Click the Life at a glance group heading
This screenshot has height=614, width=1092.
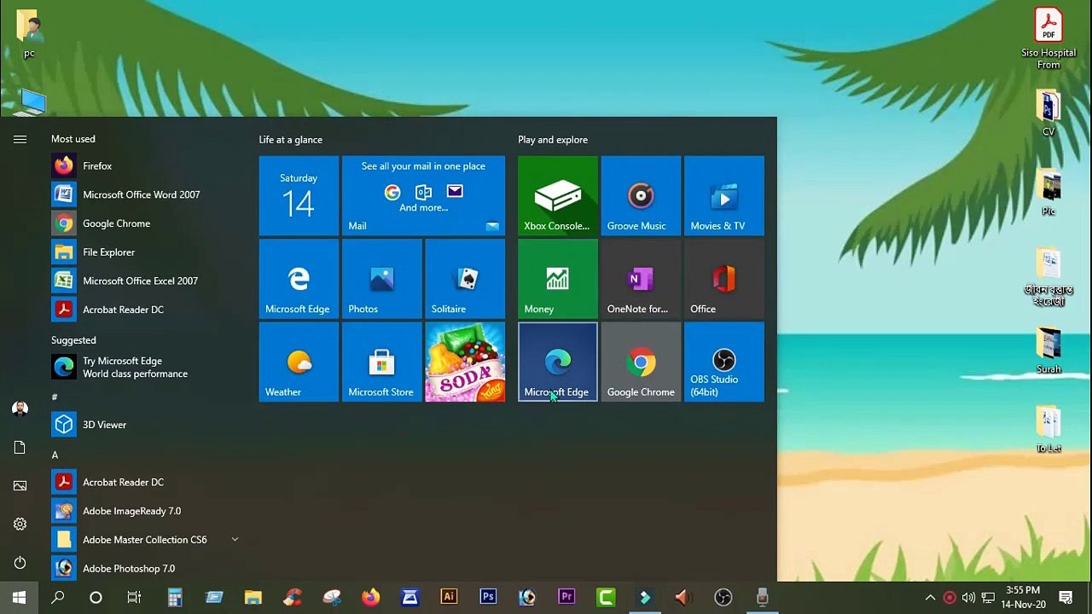[x=291, y=140]
